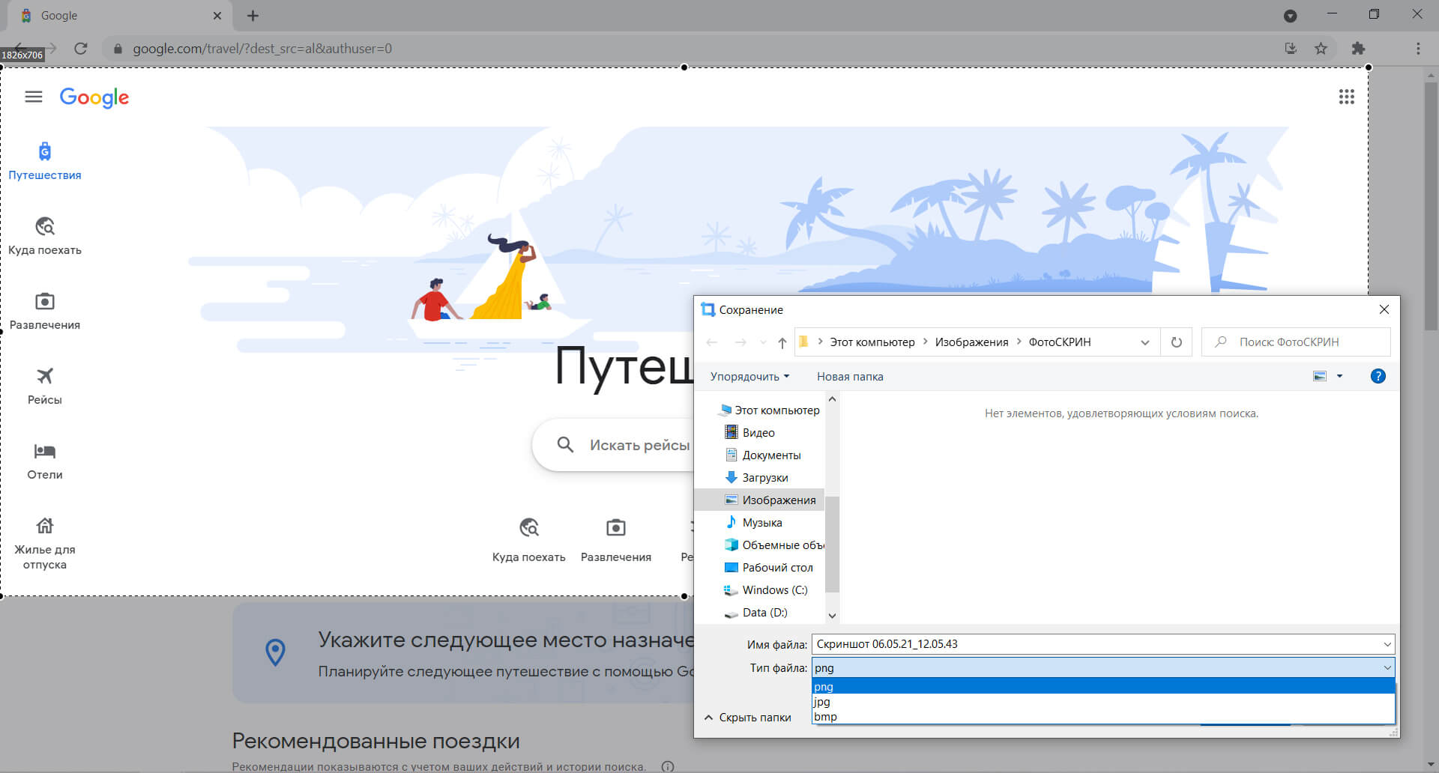Click Новая папка to create folder
This screenshot has width=1439, height=773.
pyautogui.click(x=849, y=377)
